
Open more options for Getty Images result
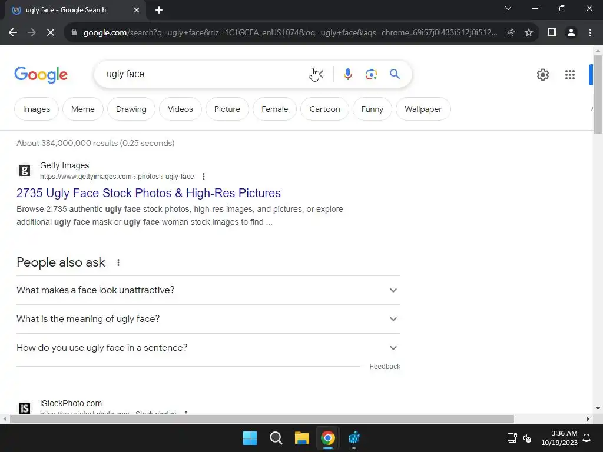203,177
